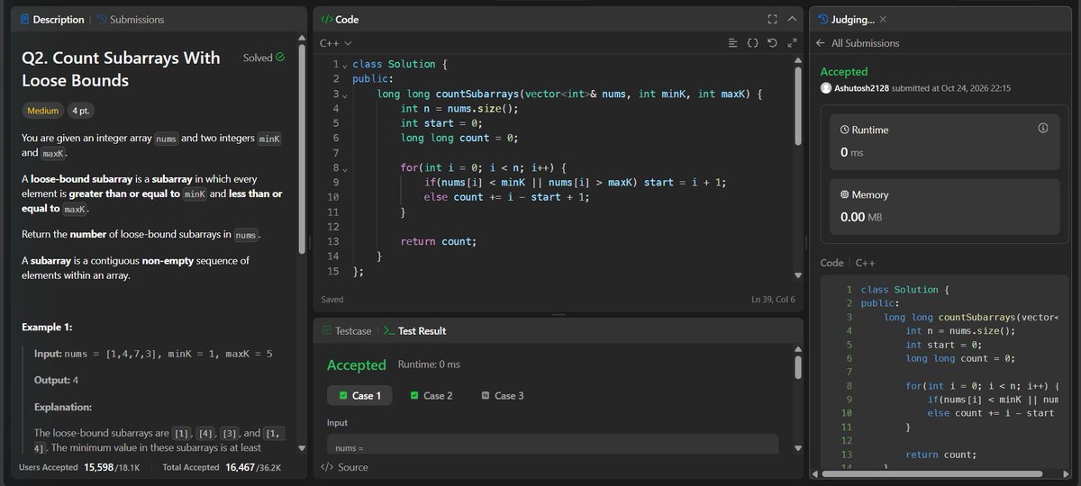Click the Medium difficulty badge

point(43,111)
